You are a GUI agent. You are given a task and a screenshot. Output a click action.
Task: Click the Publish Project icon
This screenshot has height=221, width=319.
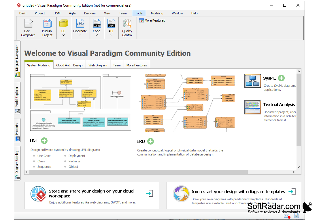coord(47,23)
